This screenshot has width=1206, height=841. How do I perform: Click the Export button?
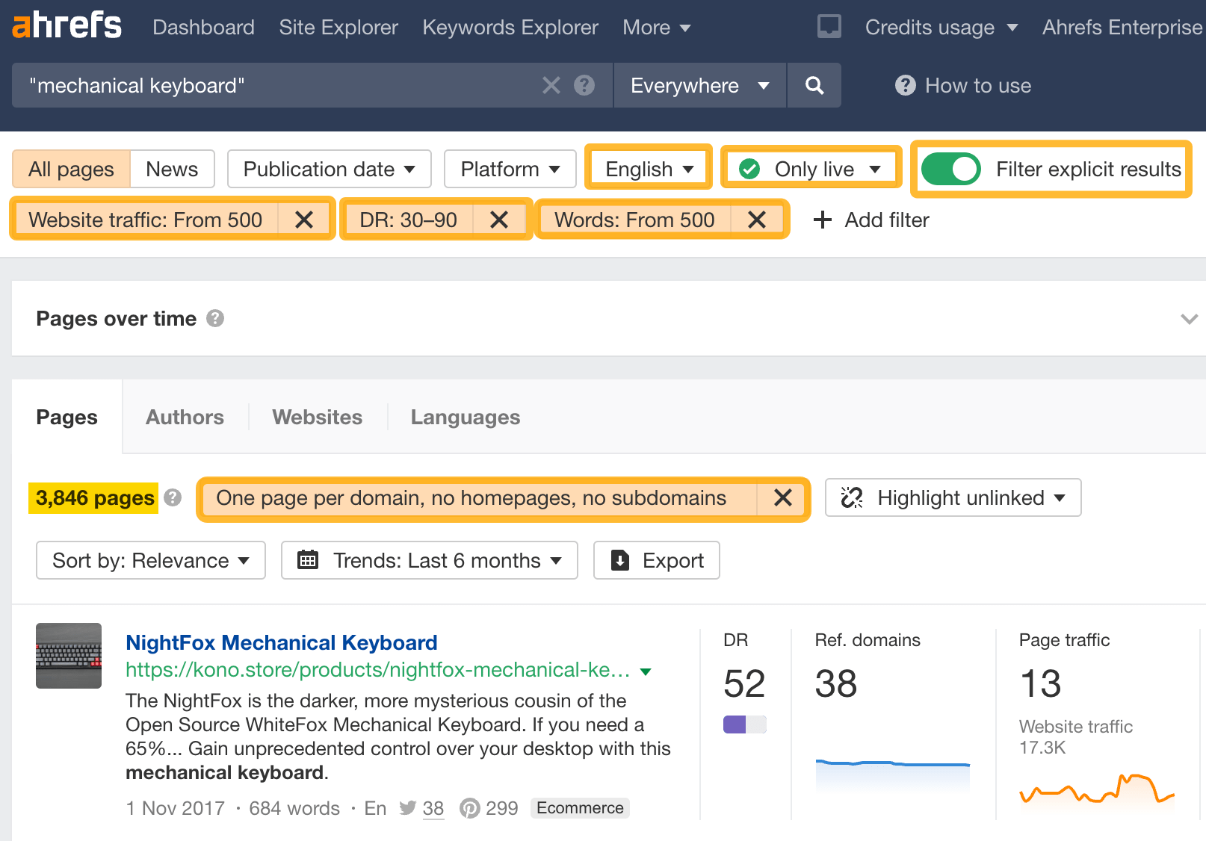click(x=655, y=560)
